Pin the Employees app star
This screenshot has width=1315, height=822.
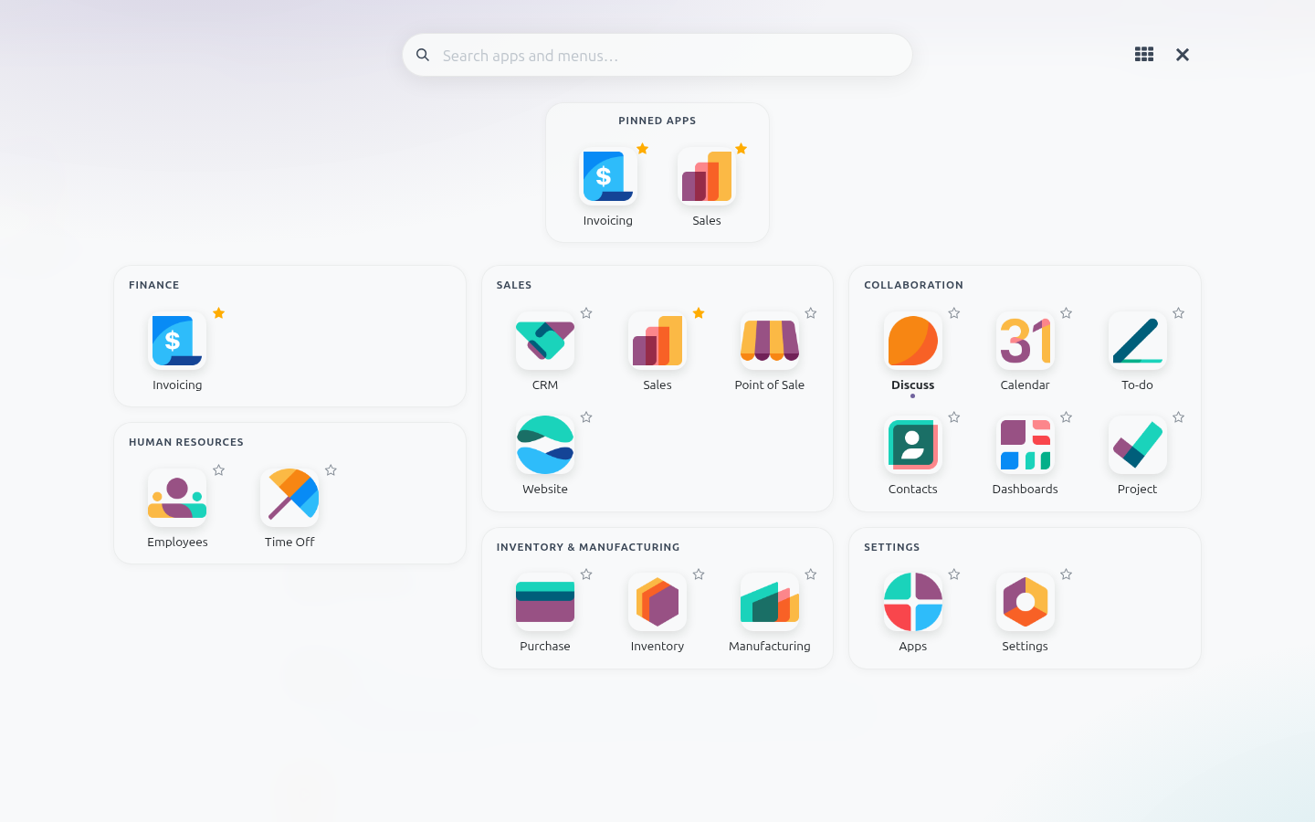click(x=218, y=470)
